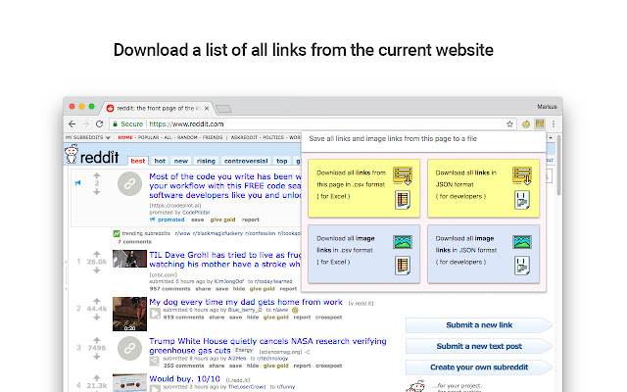
Task: Click ASKREDDIT in subreddit bar
Action: coord(244,137)
